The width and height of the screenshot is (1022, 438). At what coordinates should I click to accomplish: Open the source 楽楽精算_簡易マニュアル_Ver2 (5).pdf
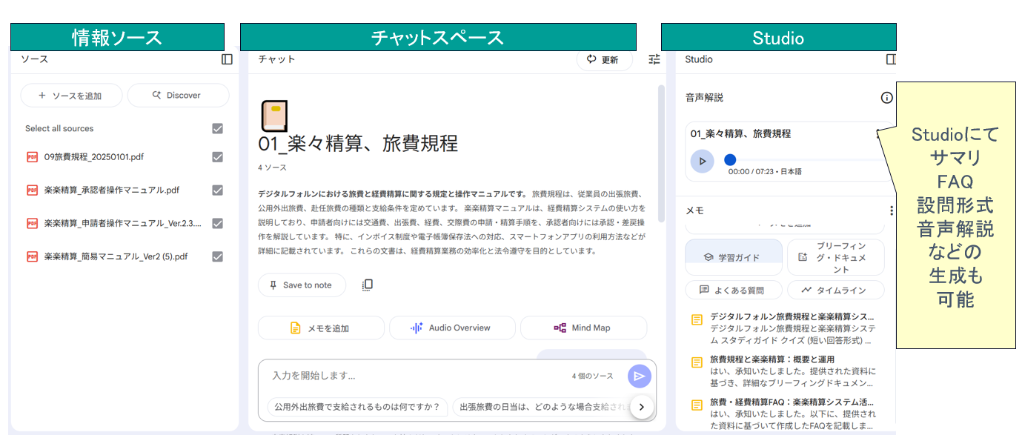(116, 256)
